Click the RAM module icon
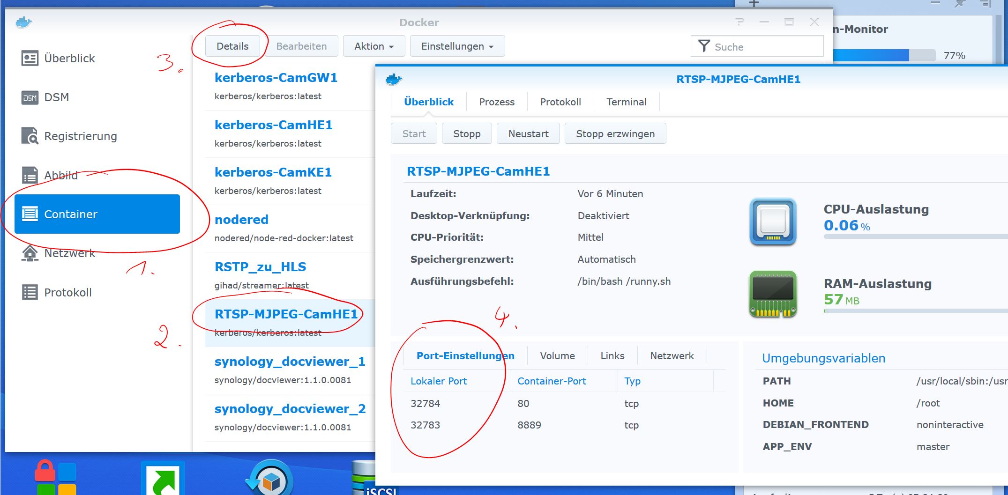The width and height of the screenshot is (1008, 495). (773, 294)
